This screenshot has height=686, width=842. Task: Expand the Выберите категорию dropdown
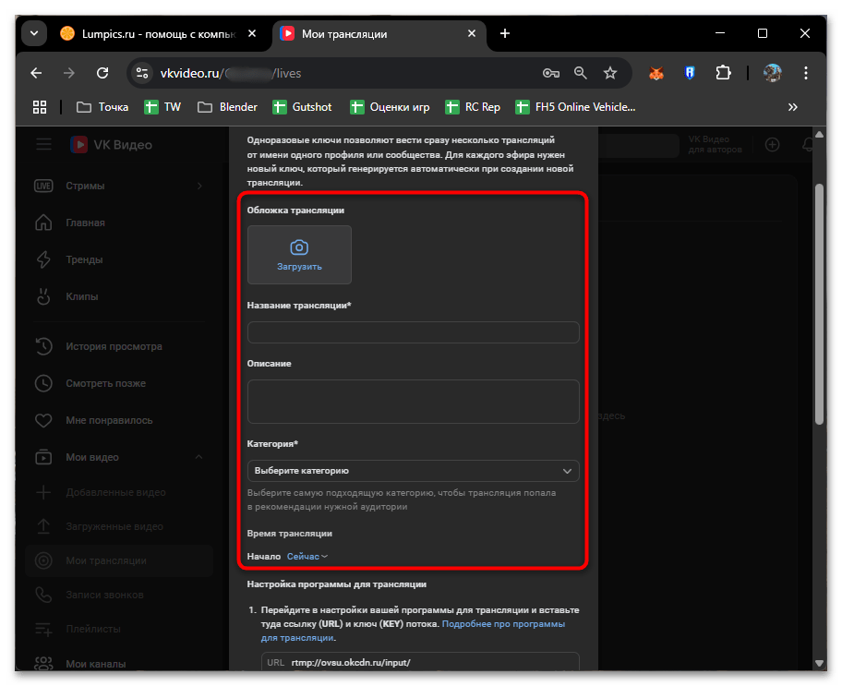pos(413,471)
